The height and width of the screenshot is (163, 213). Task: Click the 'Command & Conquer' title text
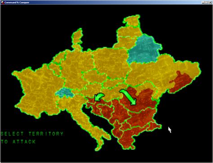pos(17,2)
